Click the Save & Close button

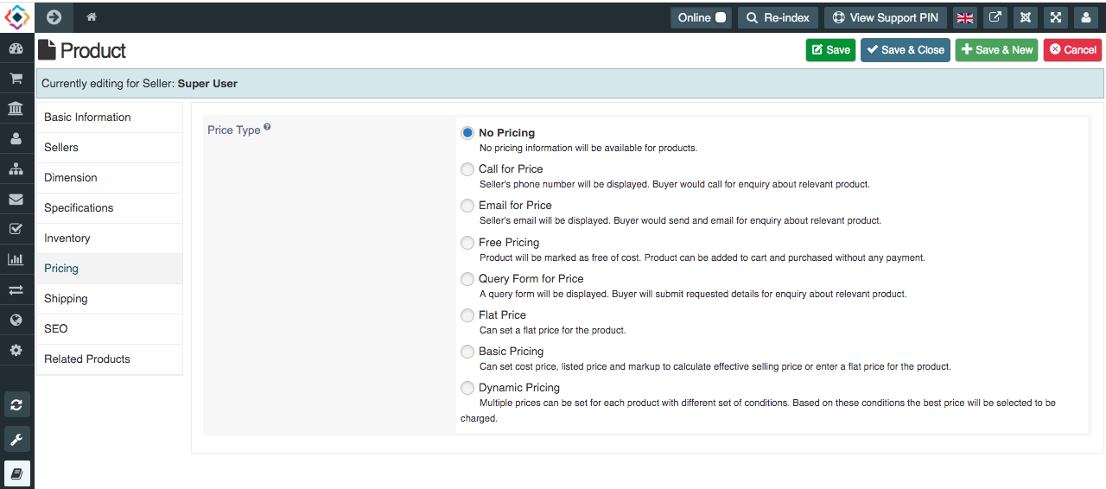tap(906, 50)
